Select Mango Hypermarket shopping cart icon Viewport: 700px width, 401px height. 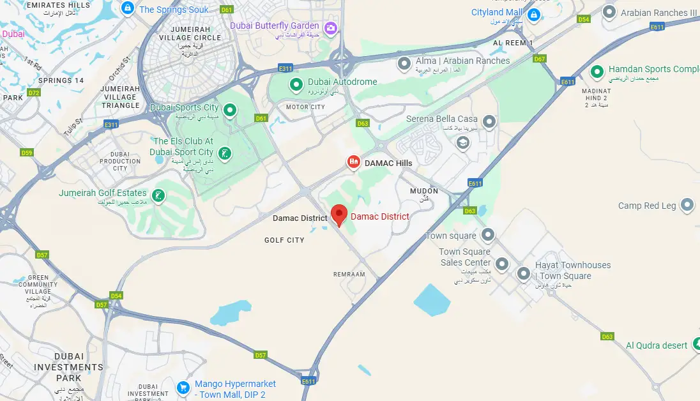183,388
